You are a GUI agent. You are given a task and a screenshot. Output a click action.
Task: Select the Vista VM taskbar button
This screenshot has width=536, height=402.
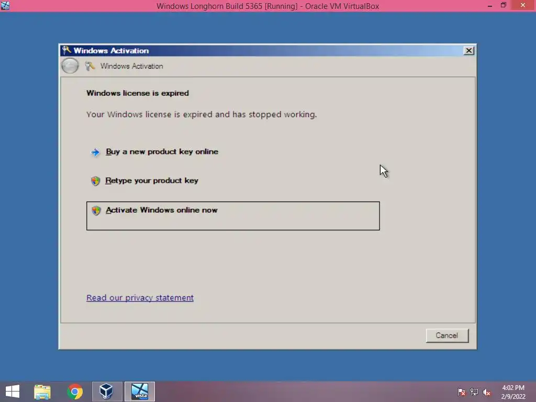(139, 392)
